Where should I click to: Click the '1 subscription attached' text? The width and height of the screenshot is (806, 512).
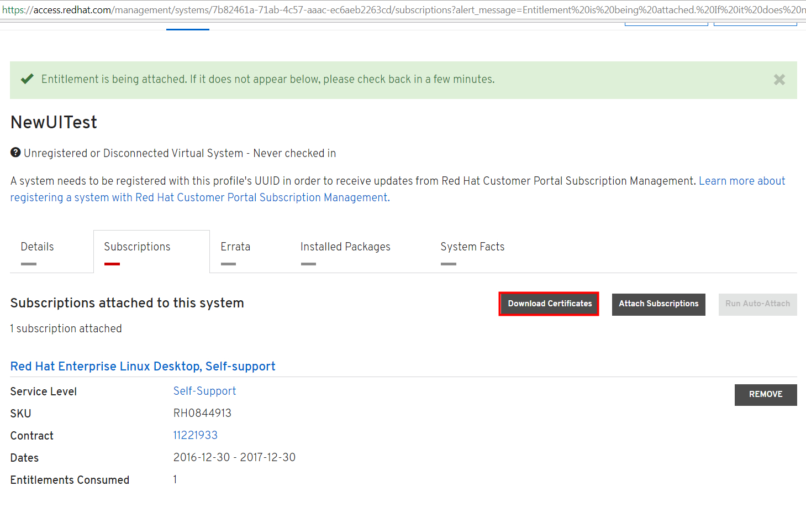coord(66,328)
